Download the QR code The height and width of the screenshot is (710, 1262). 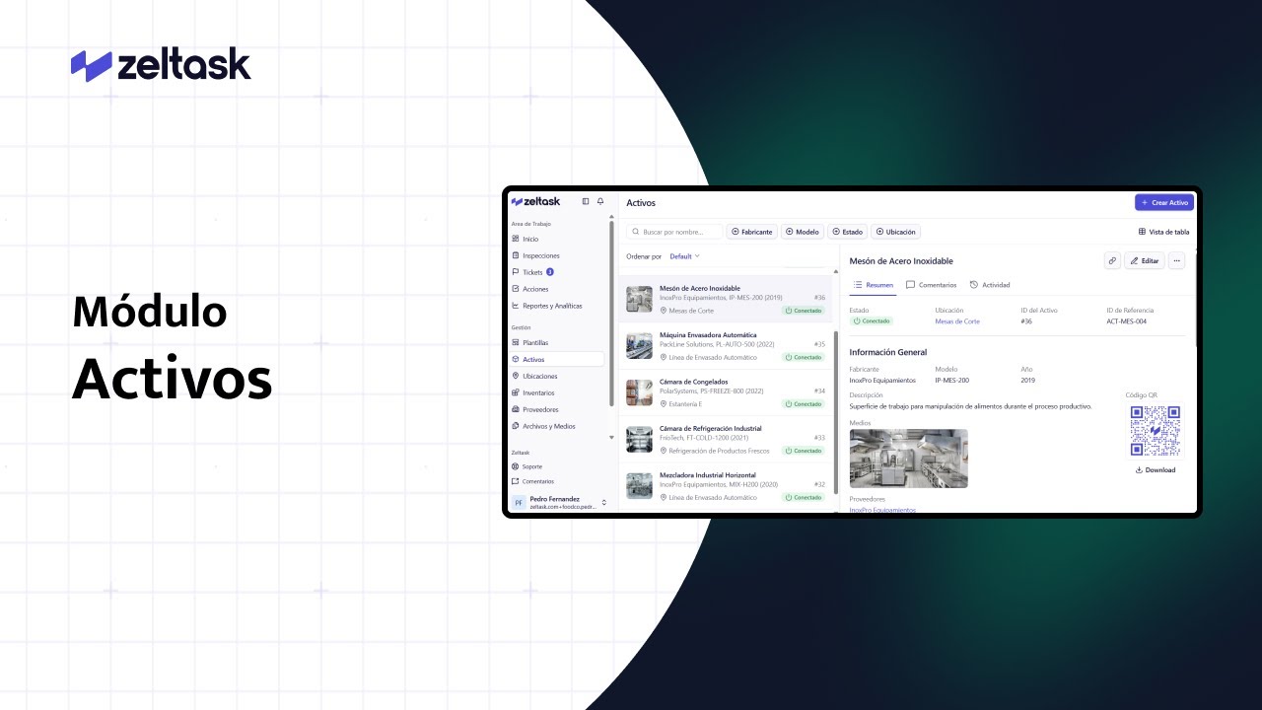click(1156, 470)
